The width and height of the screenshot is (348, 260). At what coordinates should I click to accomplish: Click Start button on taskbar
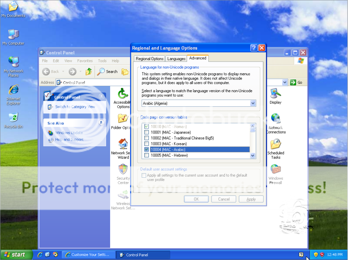pyautogui.click(x=16, y=255)
